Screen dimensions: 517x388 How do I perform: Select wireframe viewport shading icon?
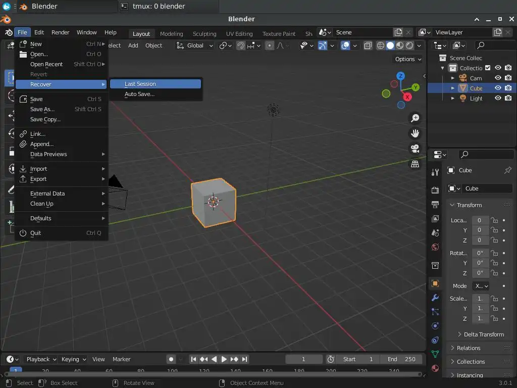click(381, 45)
